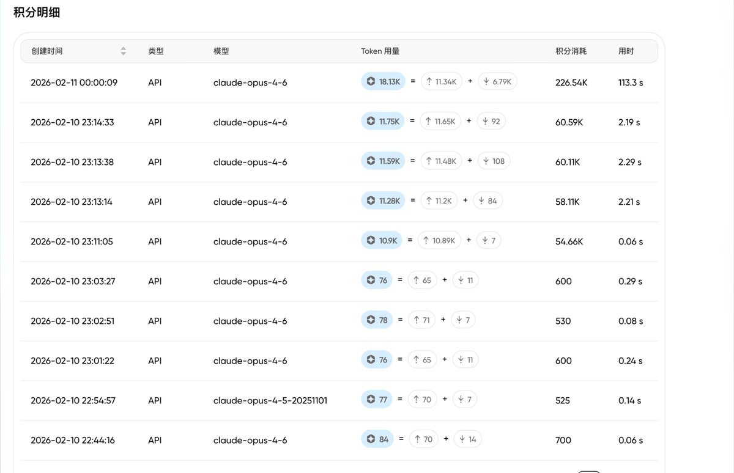Select the timestamp 2026-02-10 22:54:57

[73, 400]
